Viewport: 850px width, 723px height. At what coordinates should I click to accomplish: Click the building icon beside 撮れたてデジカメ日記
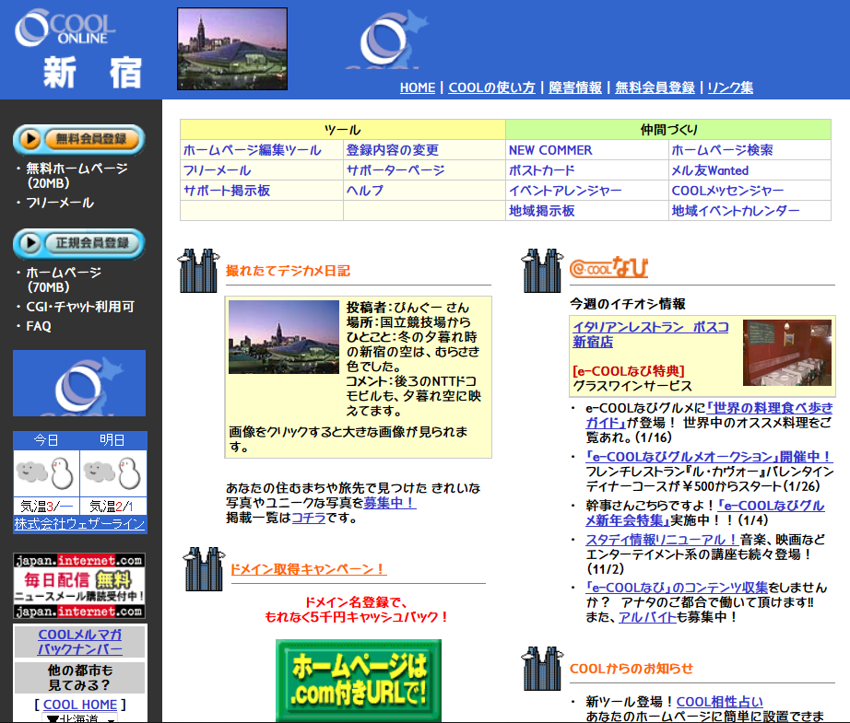pos(198,270)
